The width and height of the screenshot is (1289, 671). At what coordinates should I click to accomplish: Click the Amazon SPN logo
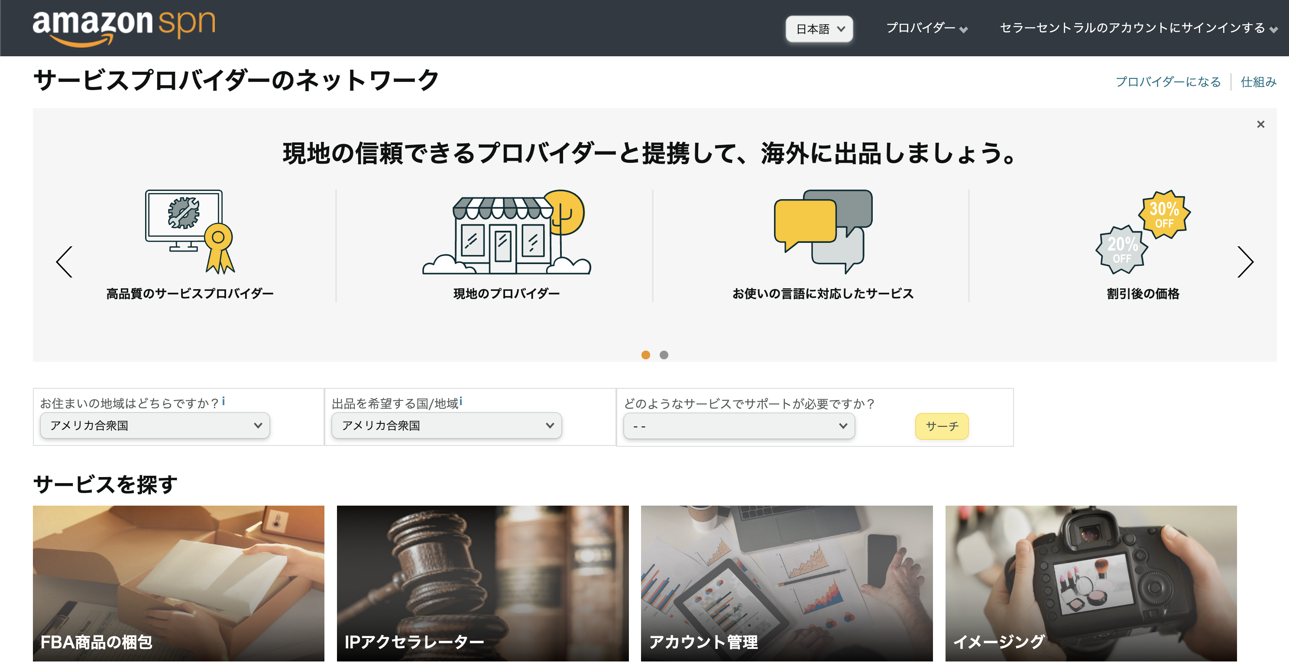pos(123,28)
